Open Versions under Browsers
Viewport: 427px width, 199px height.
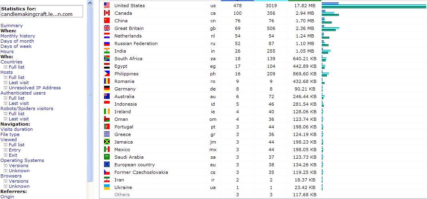[x=18, y=181]
